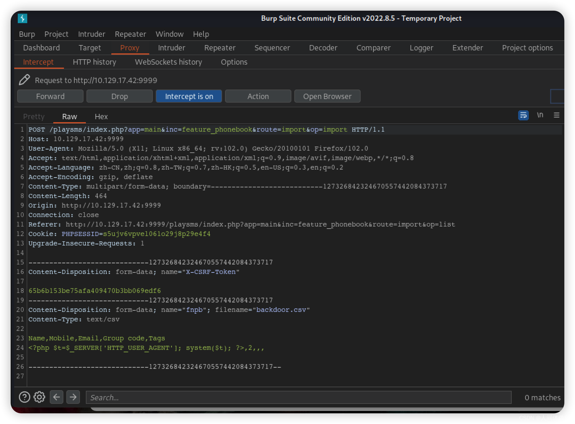575x424 pixels.
Task: Open the editor hamburger options menu
Action: pos(556,115)
